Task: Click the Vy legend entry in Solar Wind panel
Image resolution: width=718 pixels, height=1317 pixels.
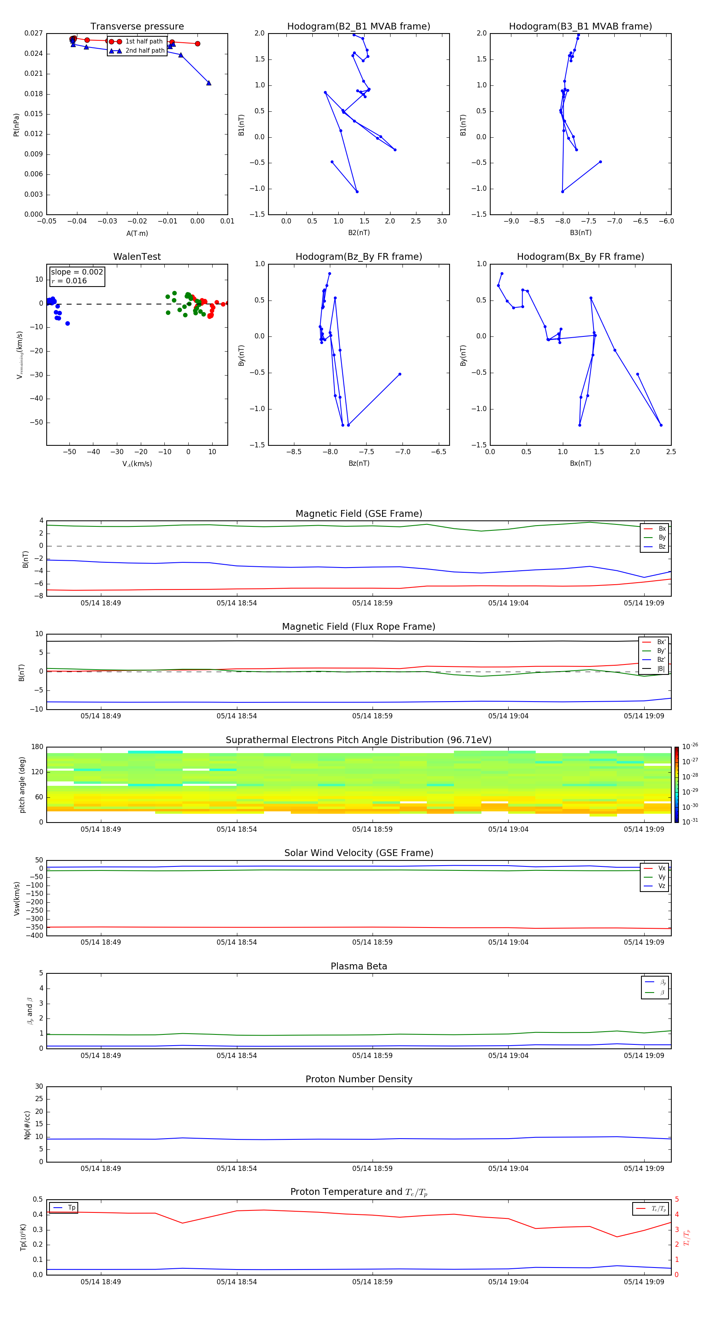Action: [655, 877]
